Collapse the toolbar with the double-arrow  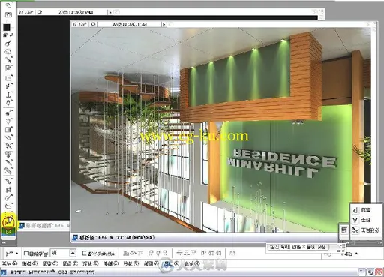(x=4, y=242)
